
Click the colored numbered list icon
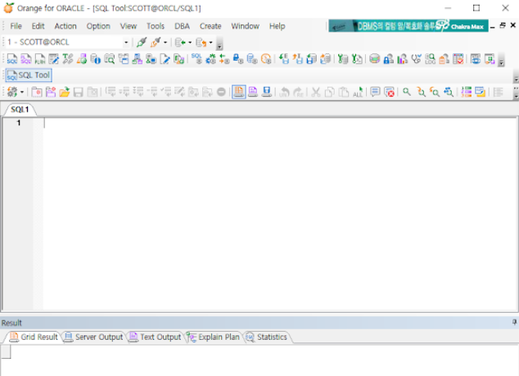pos(466,92)
